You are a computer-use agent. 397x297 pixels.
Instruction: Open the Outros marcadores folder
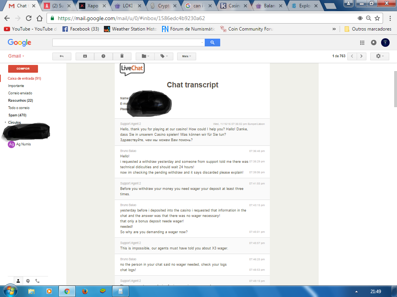tap(368, 29)
